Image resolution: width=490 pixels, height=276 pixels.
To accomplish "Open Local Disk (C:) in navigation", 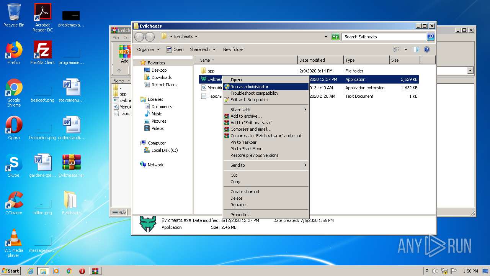I will coord(161,150).
